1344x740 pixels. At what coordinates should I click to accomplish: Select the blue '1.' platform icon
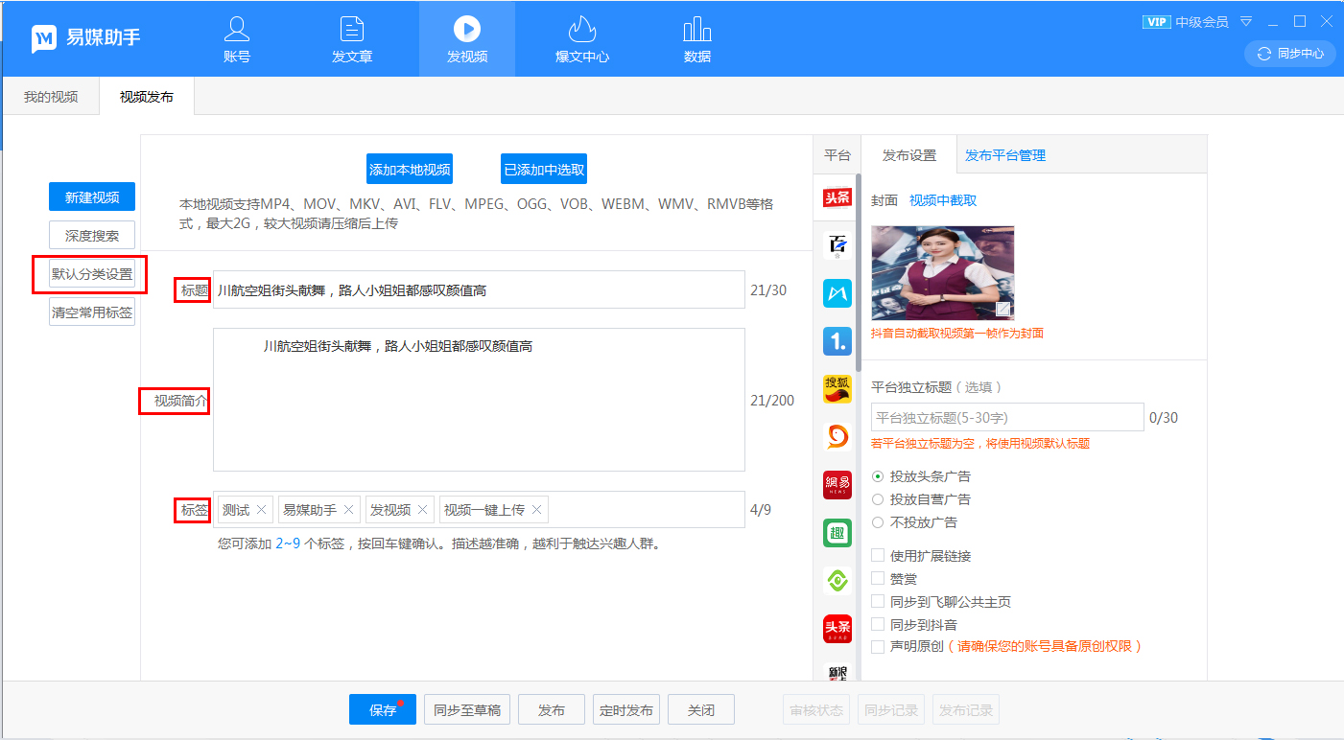837,341
